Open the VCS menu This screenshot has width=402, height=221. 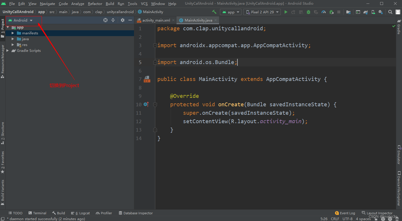pos(144,3)
